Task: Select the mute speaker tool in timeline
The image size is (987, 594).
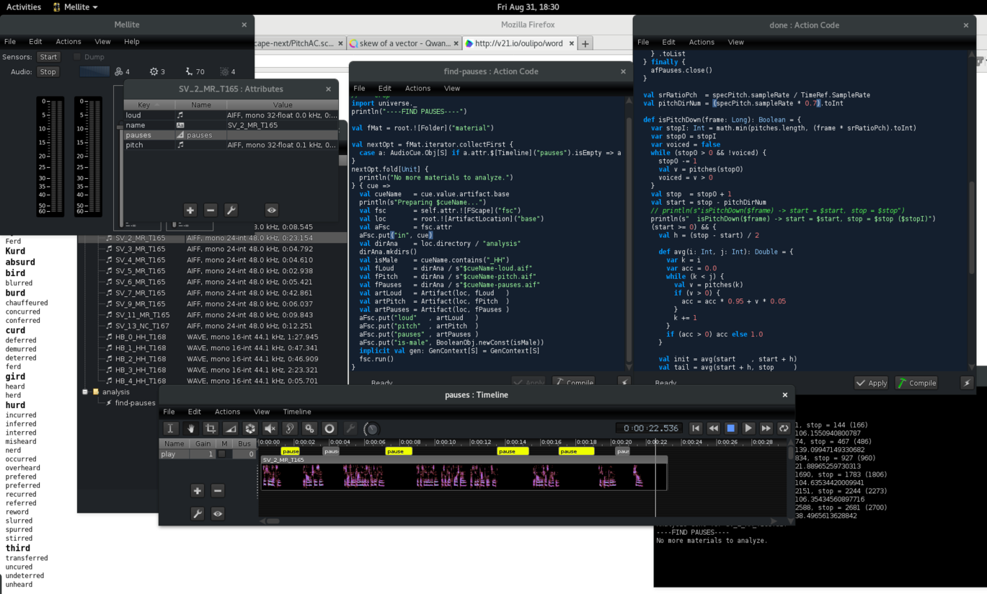Action: pyautogui.click(x=270, y=428)
